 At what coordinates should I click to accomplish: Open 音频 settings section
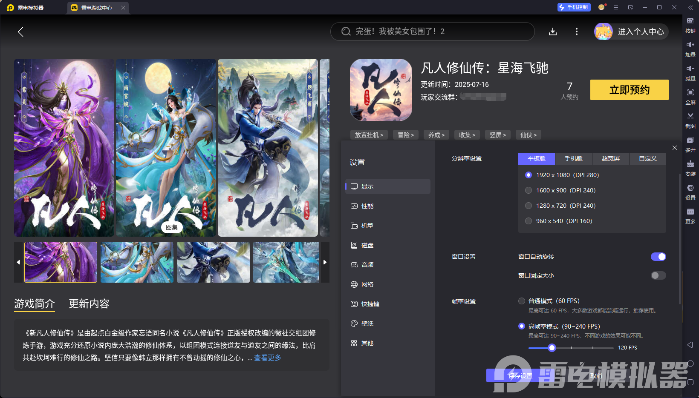pyautogui.click(x=388, y=265)
